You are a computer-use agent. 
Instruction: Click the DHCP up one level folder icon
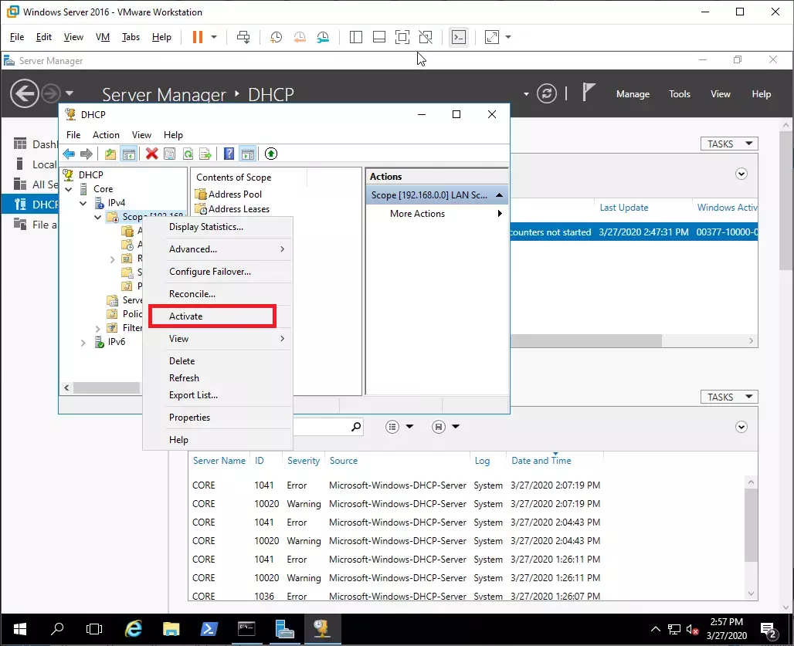[x=110, y=154]
